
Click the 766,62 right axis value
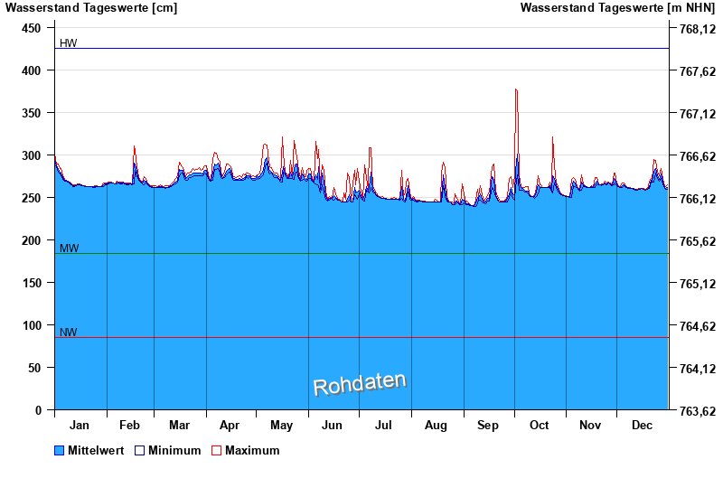[698, 156]
